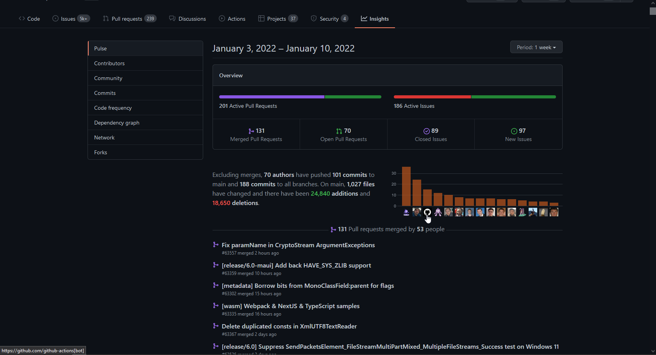This screenshot has height=355, width=656.
Task: Open Borrow bits from MonoClassField pull request
Action: click(x=307, y=286)
